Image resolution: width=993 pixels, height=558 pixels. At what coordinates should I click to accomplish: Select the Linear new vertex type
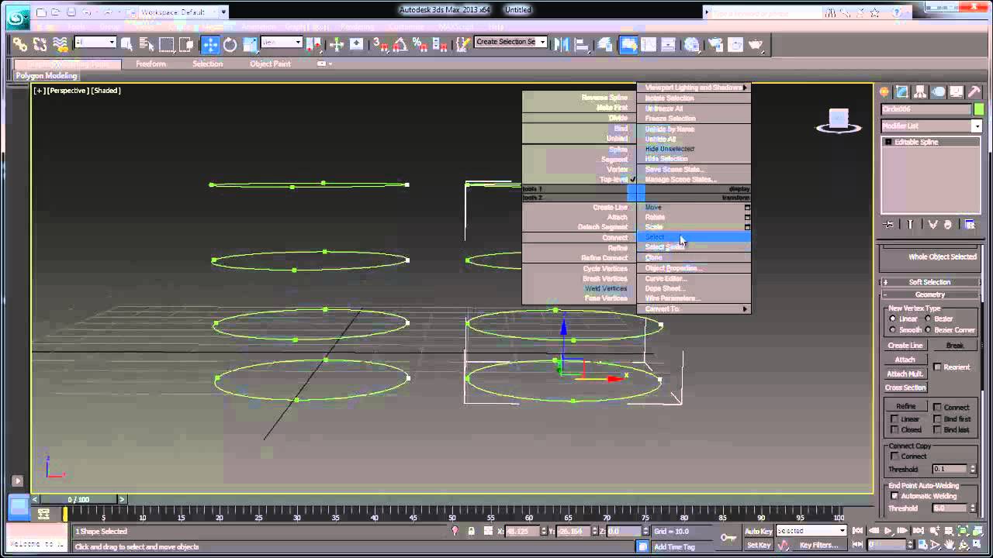(x=893, y=319)
